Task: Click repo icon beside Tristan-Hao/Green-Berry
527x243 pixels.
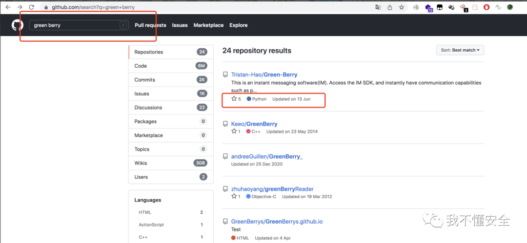Action: [225, 75]
